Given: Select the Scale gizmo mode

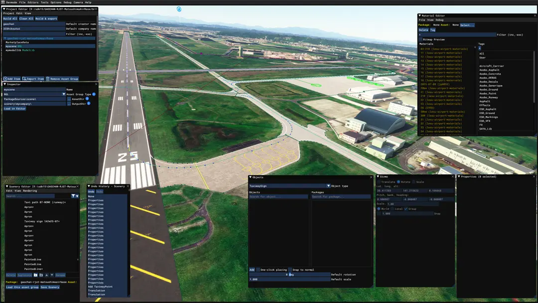Looking at the screenshot, I should [413, 182].
